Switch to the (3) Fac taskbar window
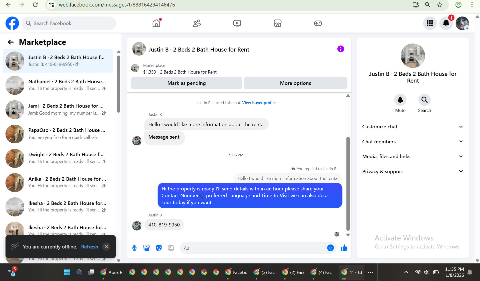Viewport: 480px width, 281px height. pos(264,272)
